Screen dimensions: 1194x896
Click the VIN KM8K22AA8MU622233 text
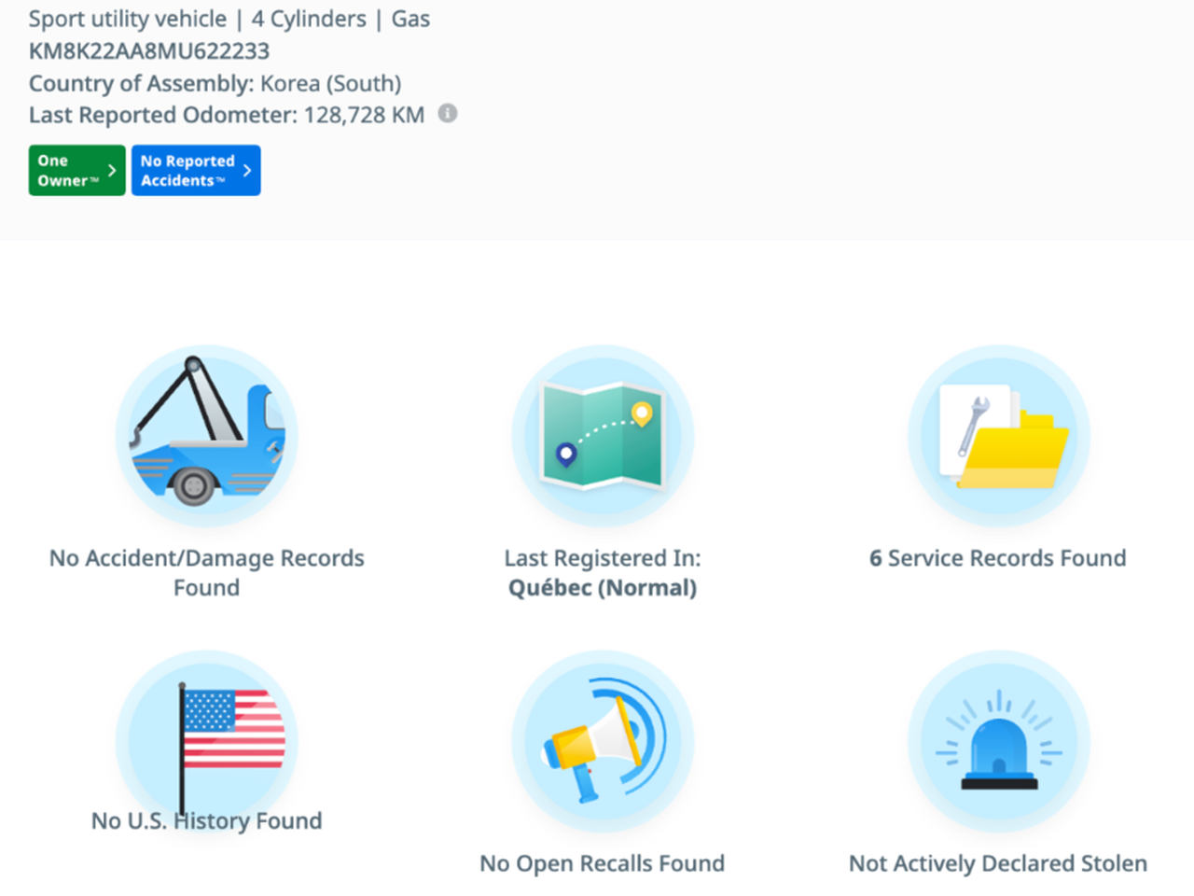click(x=149, y=51)
